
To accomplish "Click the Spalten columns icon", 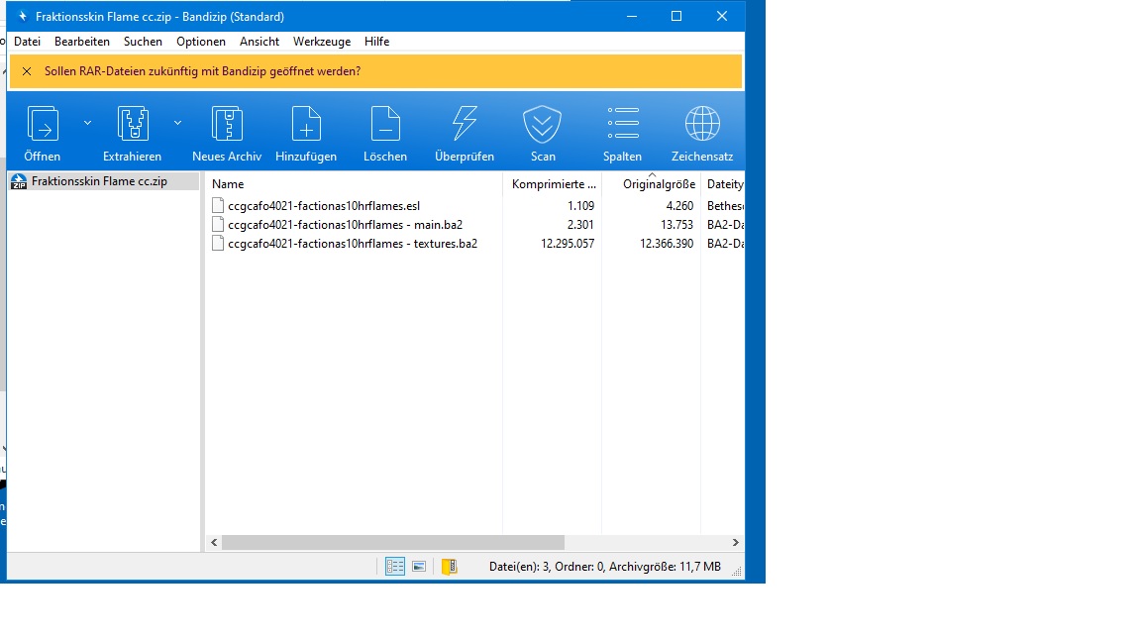I will (x=622, y=125).
